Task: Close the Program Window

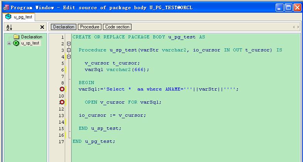Action: [297, 8]
